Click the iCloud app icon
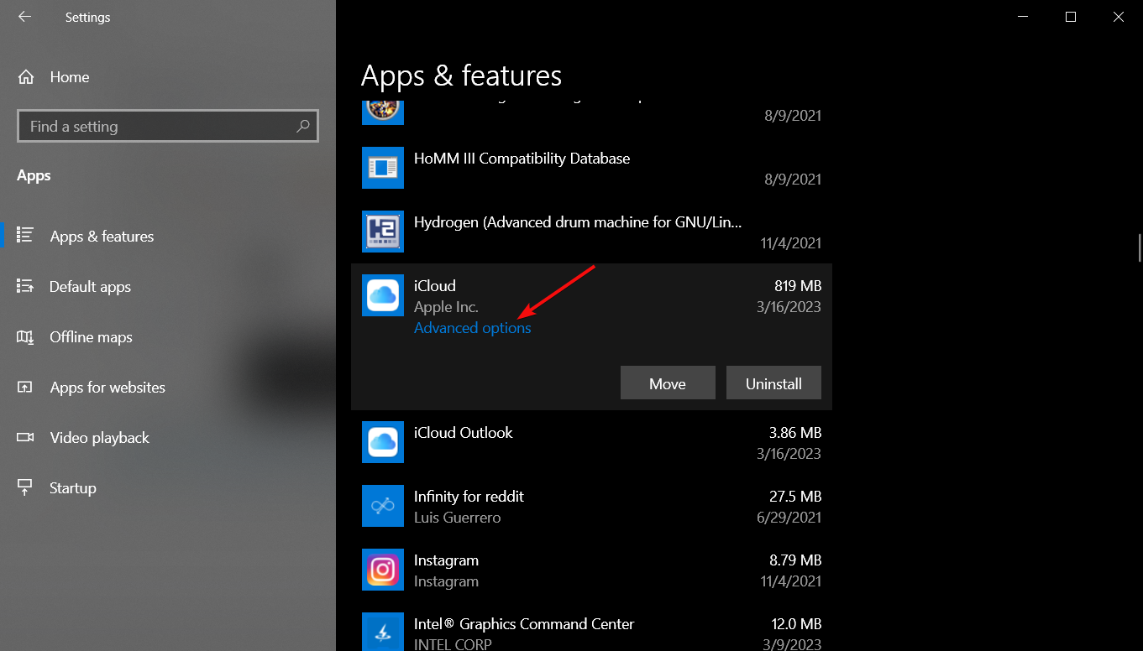The width and height of the screenshot is (1143, 651). 383,295
